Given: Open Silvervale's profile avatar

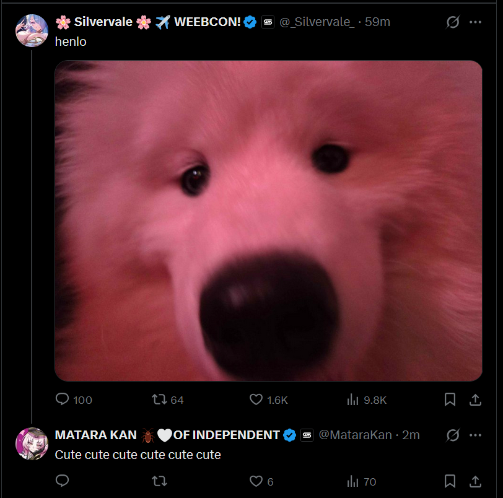Looking at the screenshot, I should [32, 30].
